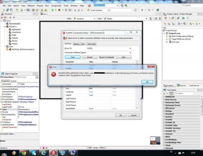Click the IDE Search box
The width and height of the screenshot is (203, 156).
192,5
